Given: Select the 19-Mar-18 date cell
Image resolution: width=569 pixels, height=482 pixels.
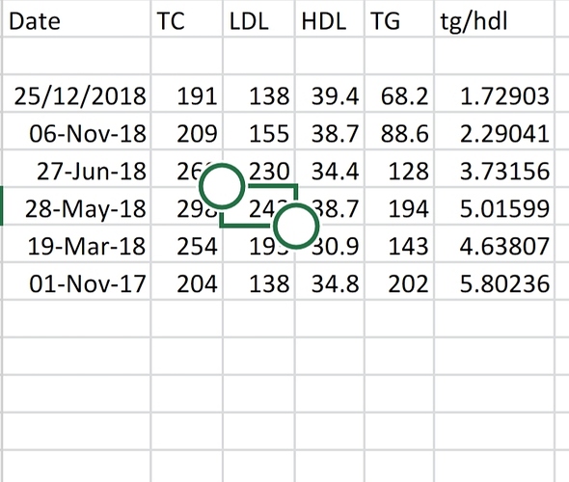Looking at the screenshot, I should pos(76,244).
